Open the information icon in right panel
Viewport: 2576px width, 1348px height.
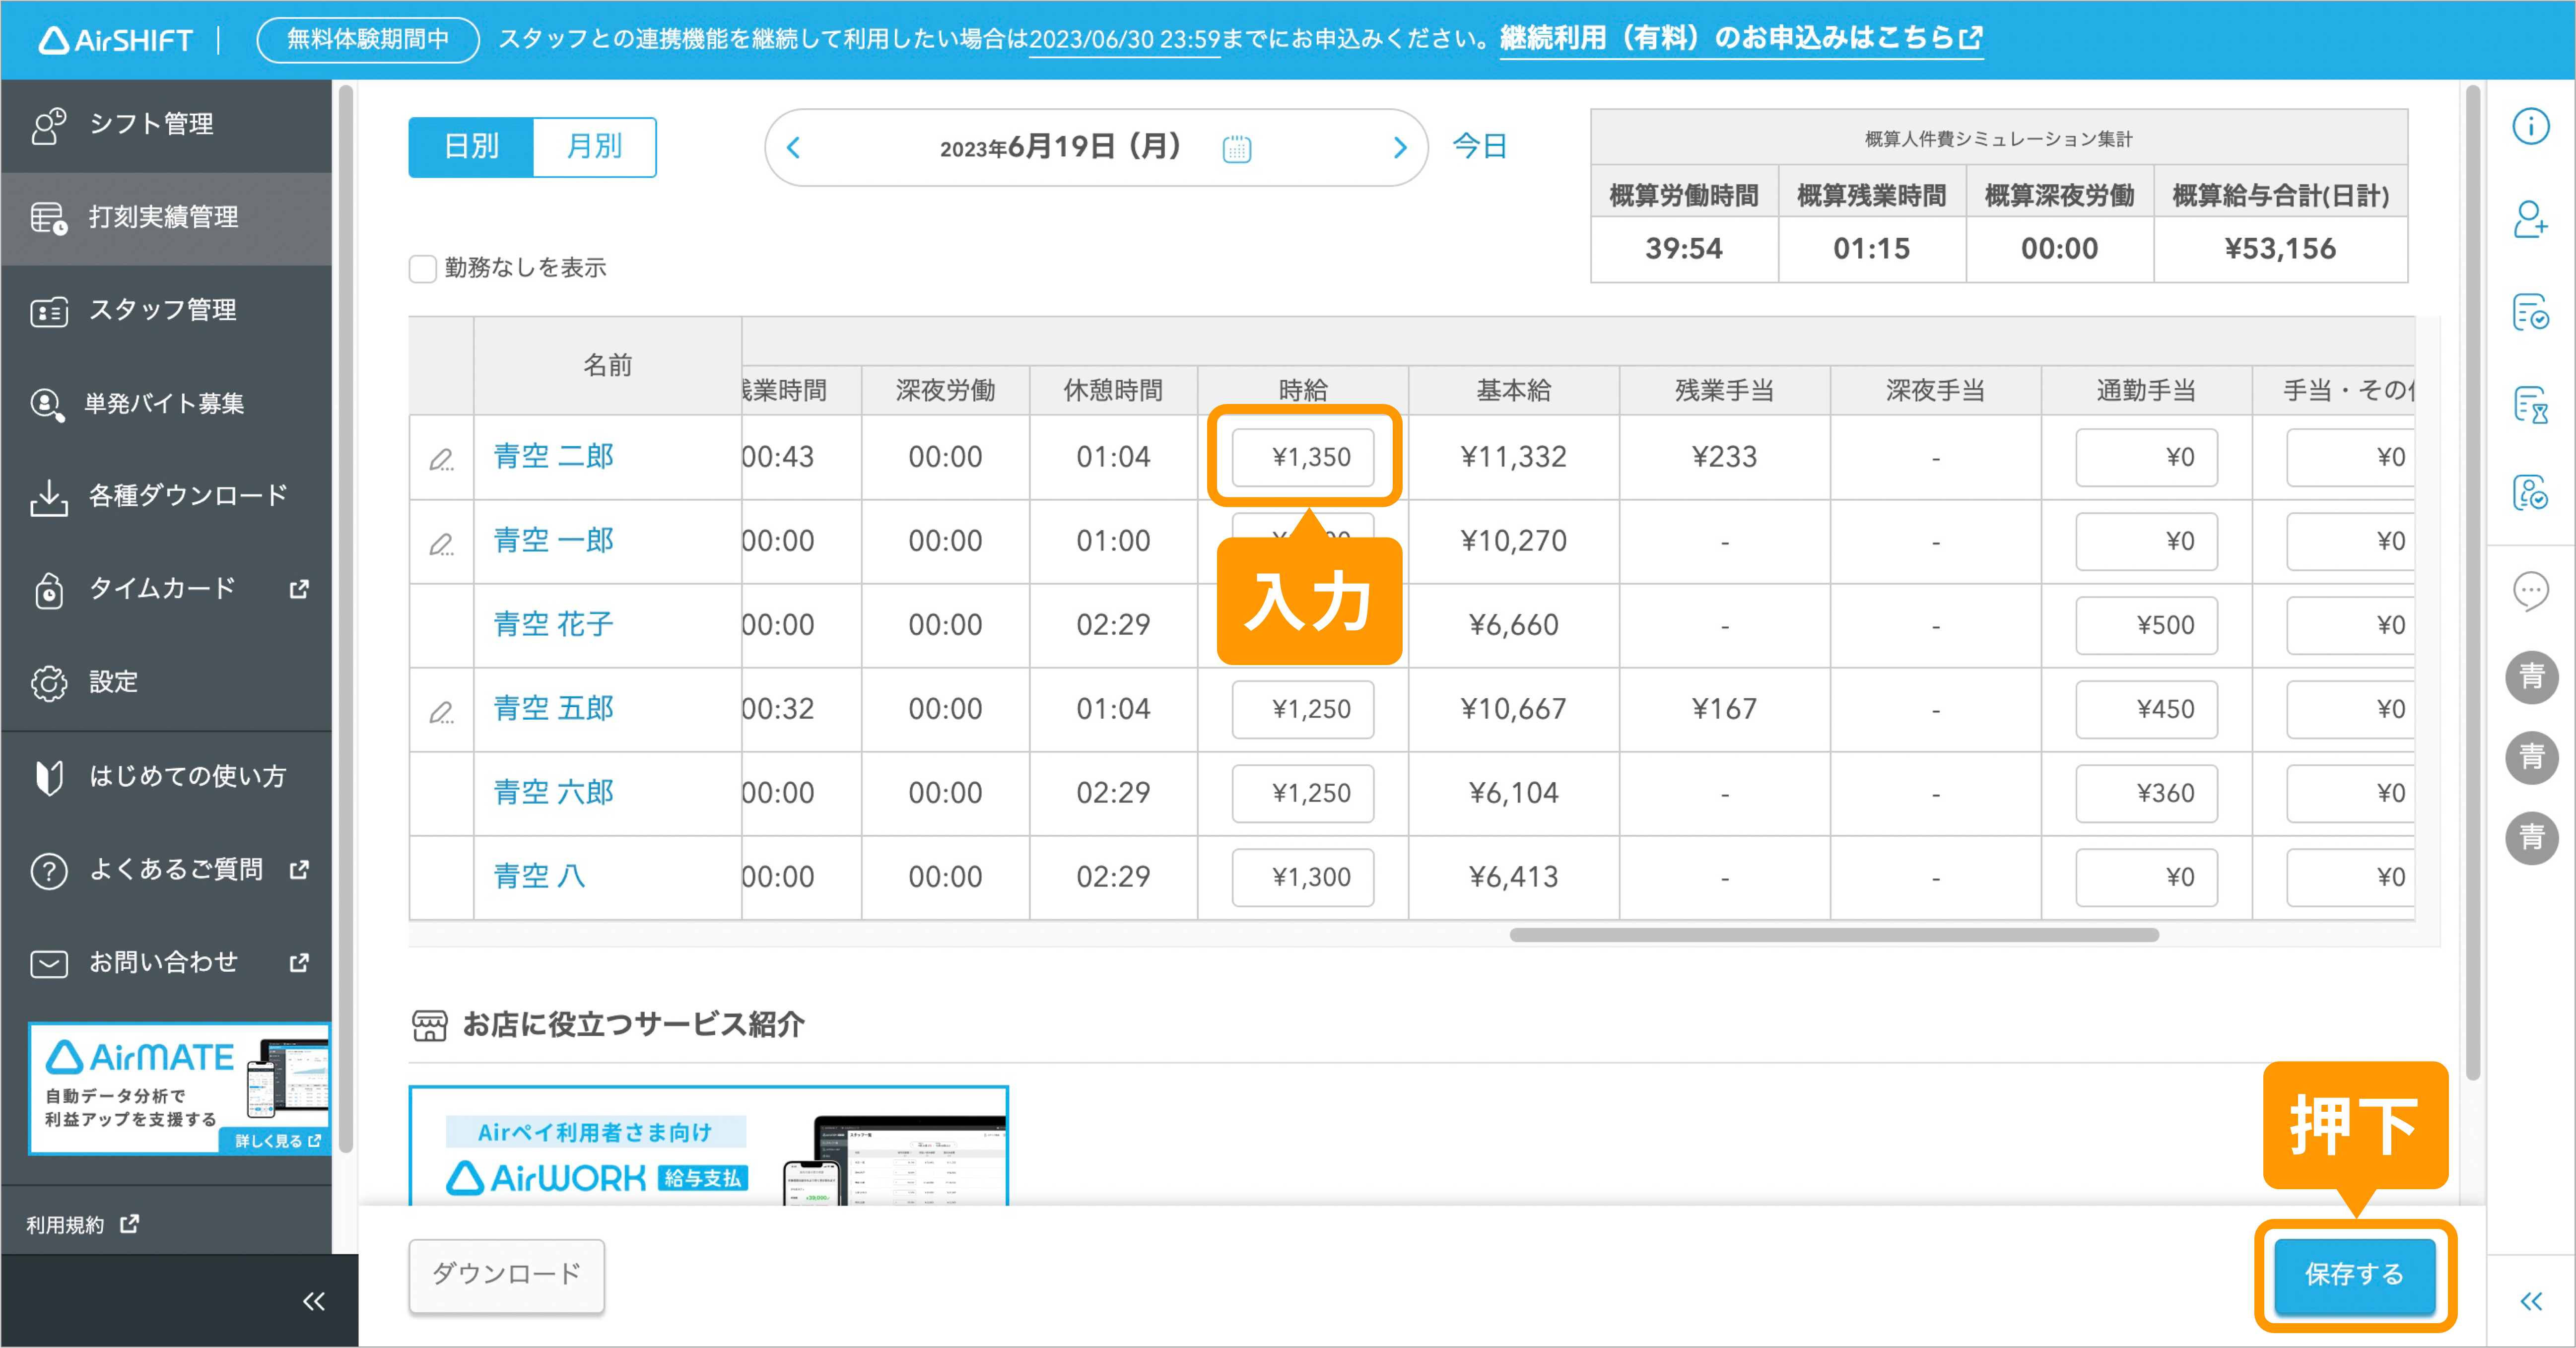[x=2531, y=126]
